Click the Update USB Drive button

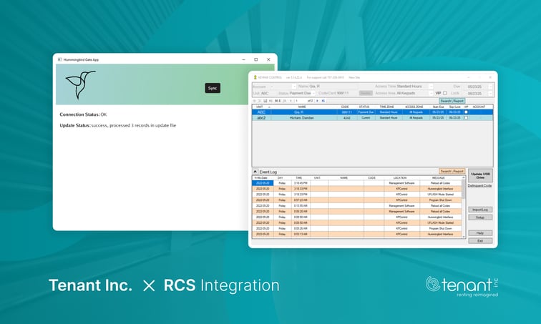point(480,176)
